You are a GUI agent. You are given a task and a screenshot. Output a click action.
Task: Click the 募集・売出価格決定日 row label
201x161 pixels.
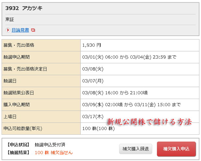[25, 69]
